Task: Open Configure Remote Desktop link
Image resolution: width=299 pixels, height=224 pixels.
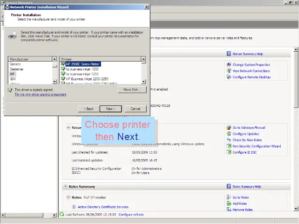Action: tap(251, 77)
